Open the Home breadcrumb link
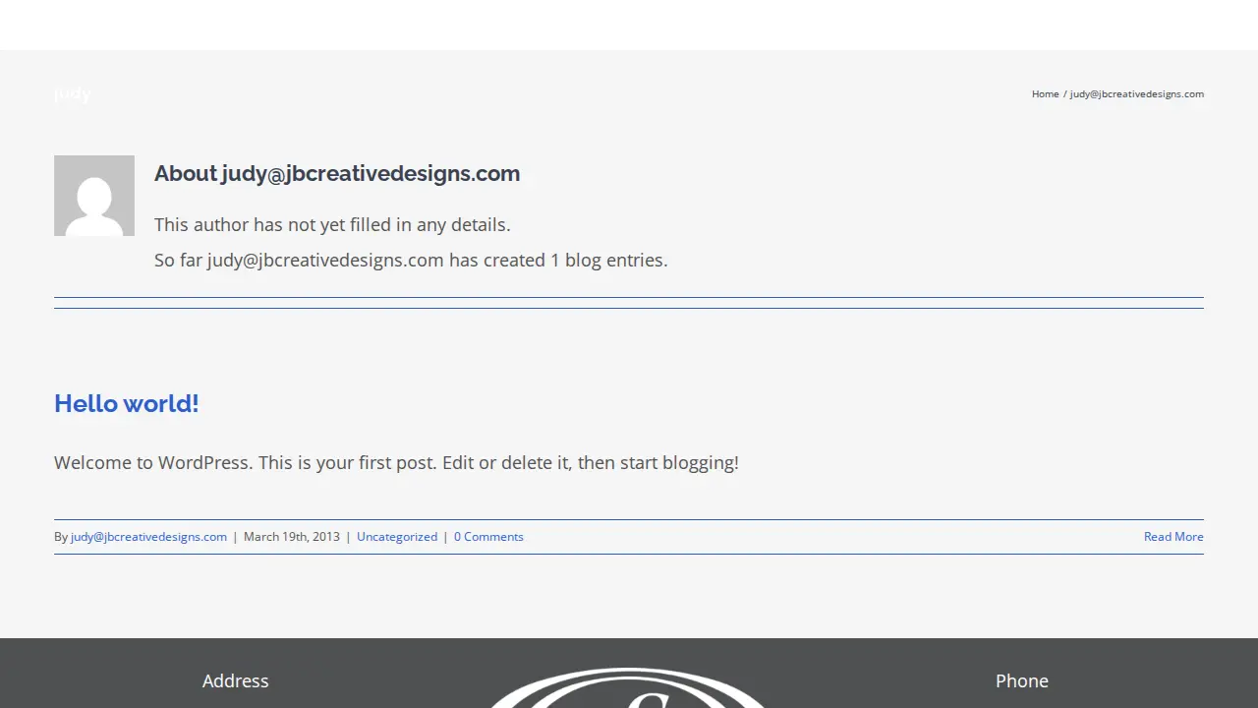This screenshot has height=708, width=1258. click(x=1045, y=94)
